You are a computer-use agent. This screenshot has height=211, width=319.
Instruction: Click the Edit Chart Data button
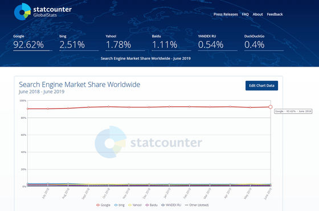point(261,86)
